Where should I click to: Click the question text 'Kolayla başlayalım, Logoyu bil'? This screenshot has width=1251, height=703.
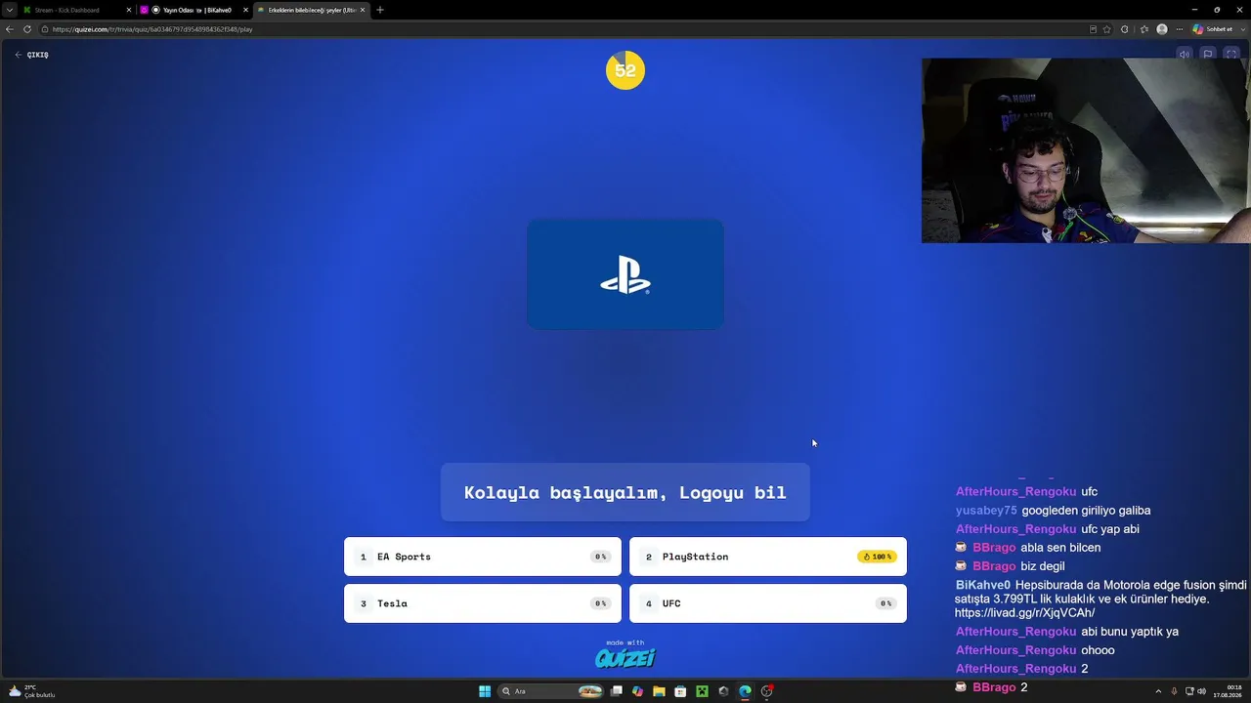click(625, 492)
